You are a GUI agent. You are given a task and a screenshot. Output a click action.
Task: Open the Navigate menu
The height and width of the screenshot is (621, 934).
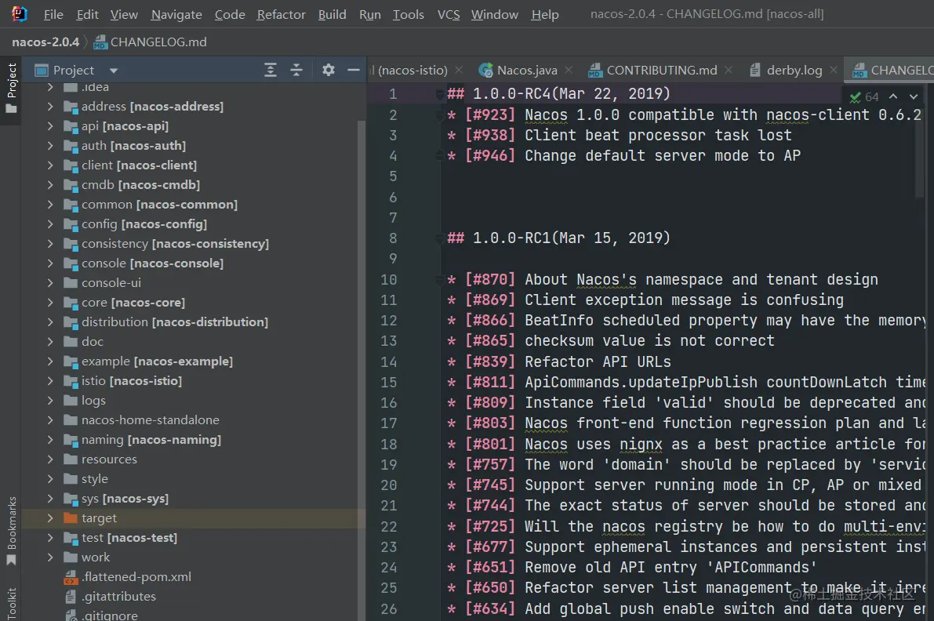coord(176,14)
